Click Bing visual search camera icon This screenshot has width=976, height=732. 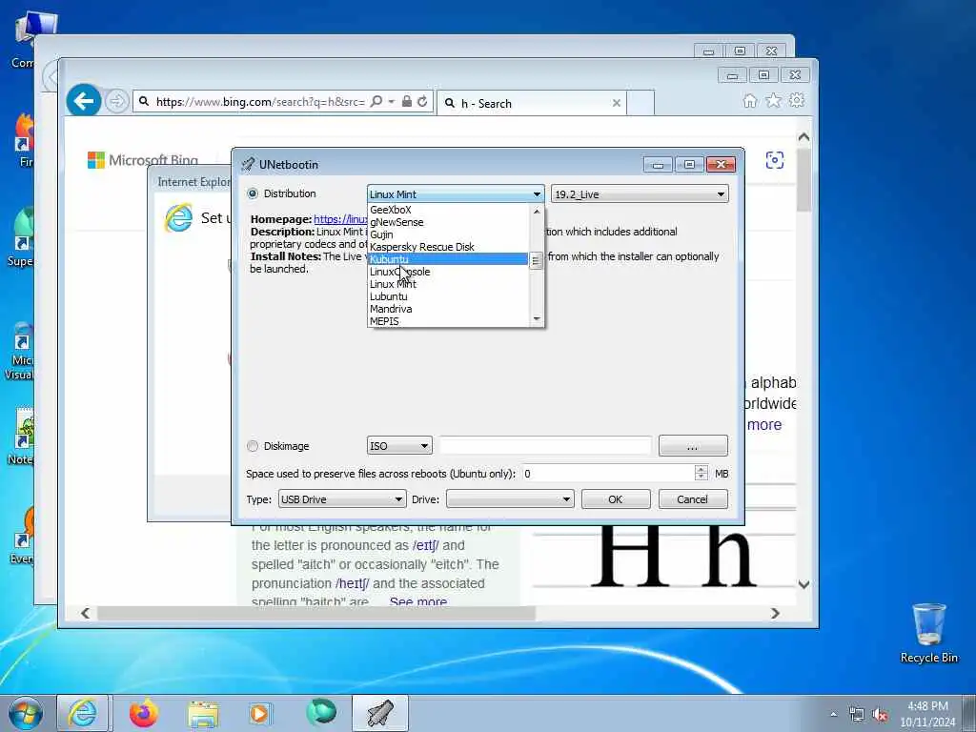[774, 160]
